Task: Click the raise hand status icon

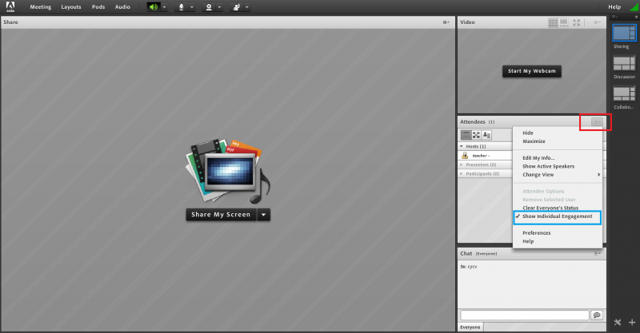Action: pos(236,6)
